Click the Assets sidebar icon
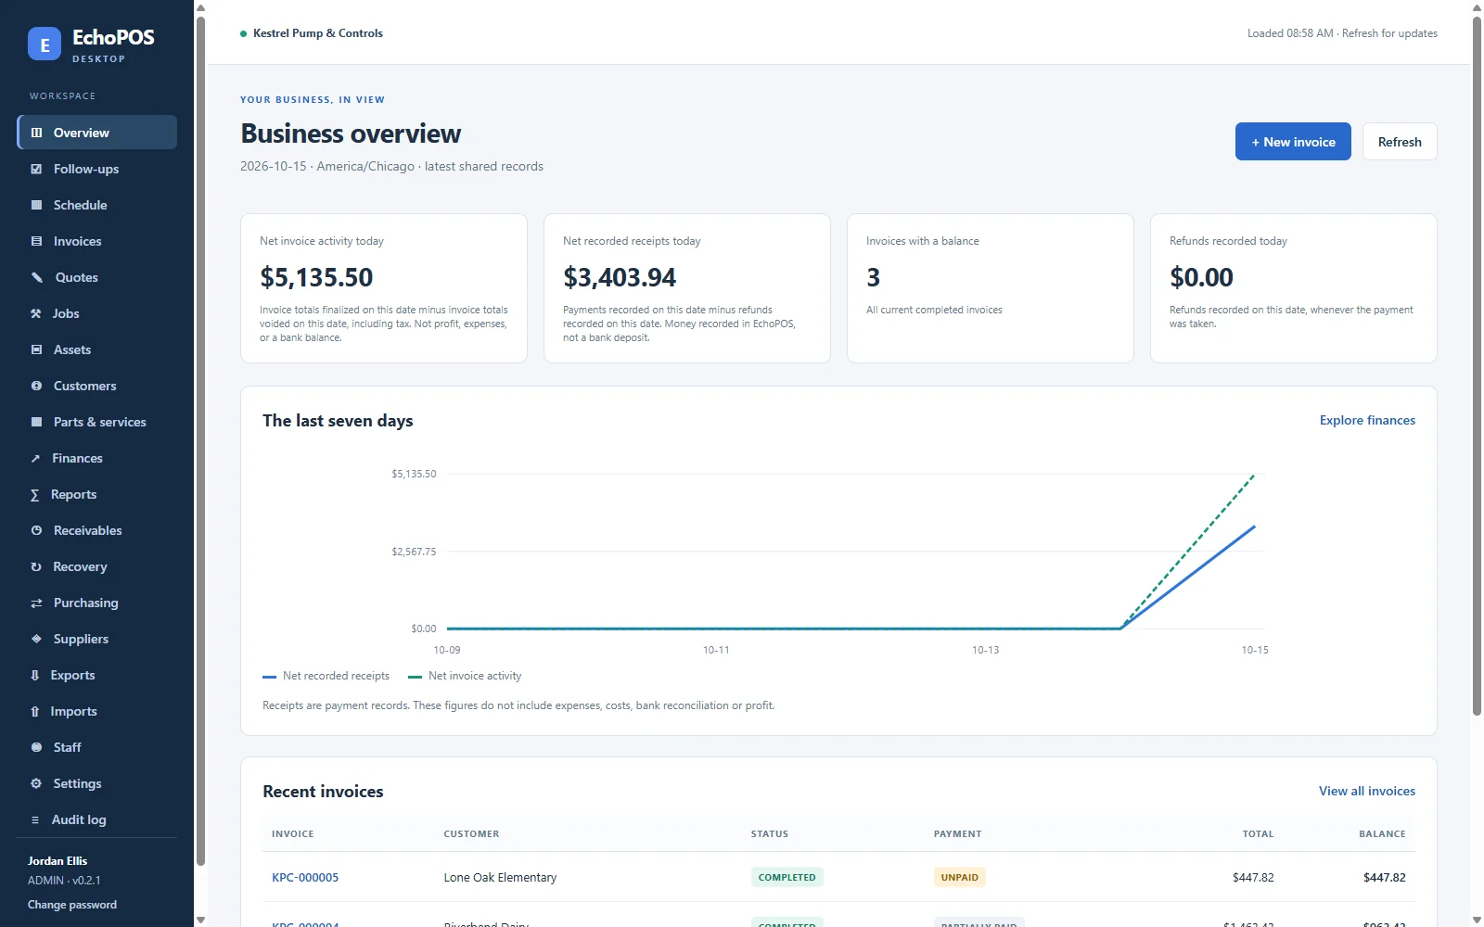Viewport: 1484px width, 927px height. click(x=36, y=349)
